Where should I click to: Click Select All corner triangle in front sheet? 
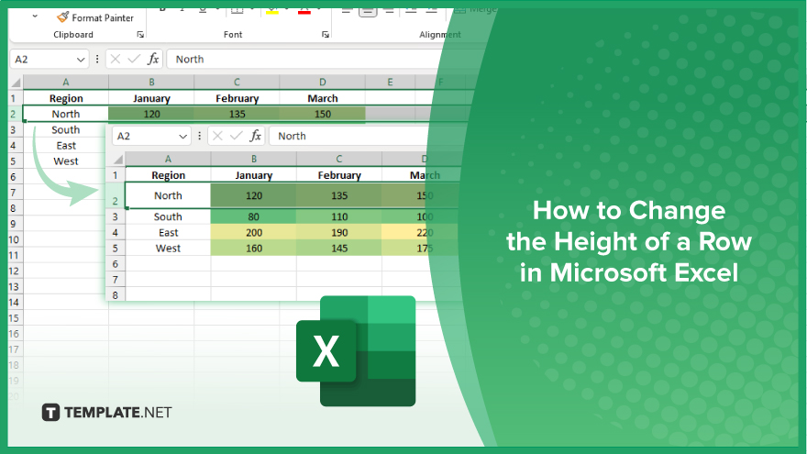tap(118, 159)
